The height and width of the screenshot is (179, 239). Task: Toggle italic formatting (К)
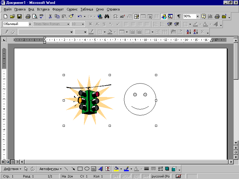(x=97, y=24)
